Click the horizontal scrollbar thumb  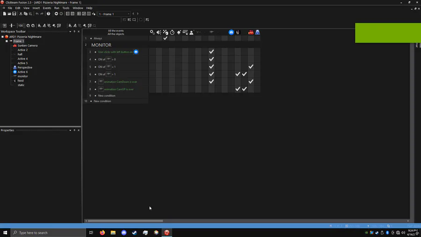coord(125,221)
